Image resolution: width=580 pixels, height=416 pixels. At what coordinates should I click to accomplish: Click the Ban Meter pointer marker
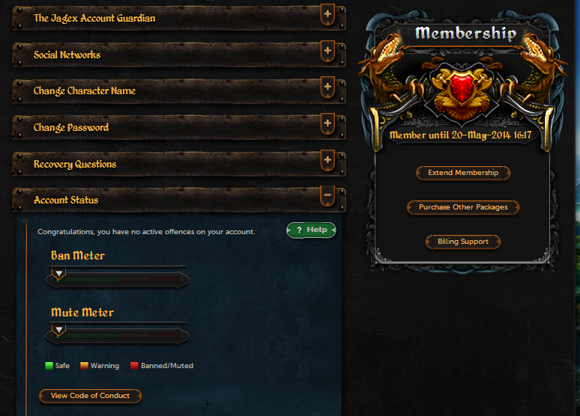tap(58, 274)
